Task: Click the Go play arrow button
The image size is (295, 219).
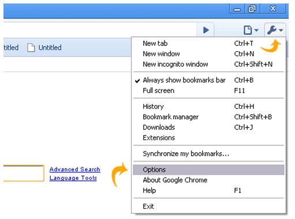Action: (206, 30)
